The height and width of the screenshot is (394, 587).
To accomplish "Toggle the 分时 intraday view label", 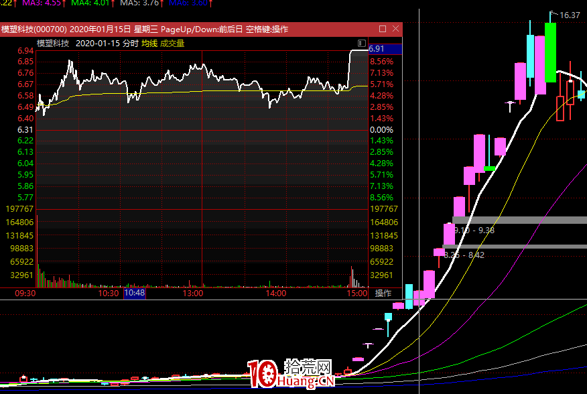I will click(131, 43).
